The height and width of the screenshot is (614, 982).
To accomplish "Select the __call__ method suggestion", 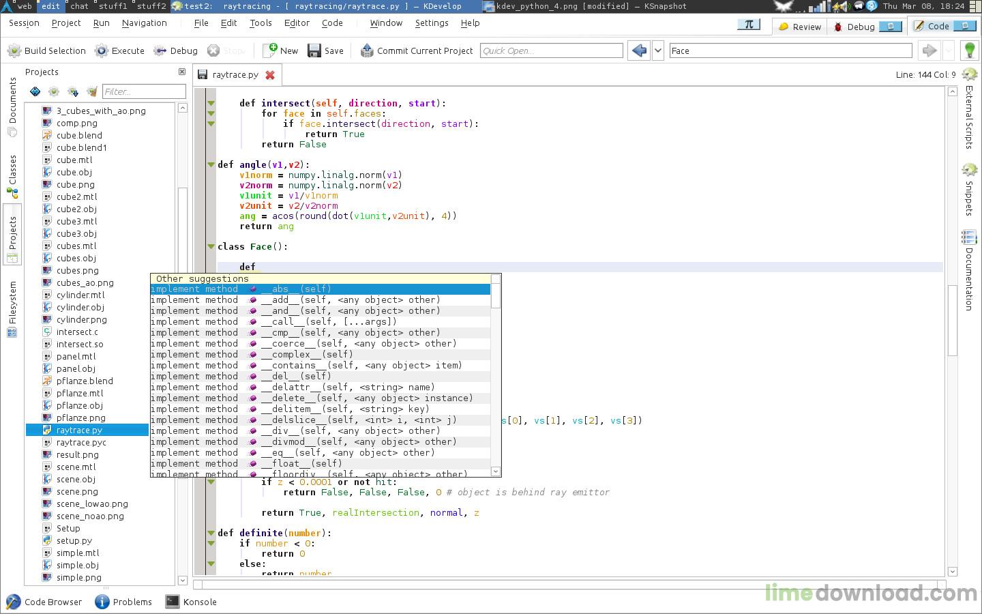I will [327, 321].
